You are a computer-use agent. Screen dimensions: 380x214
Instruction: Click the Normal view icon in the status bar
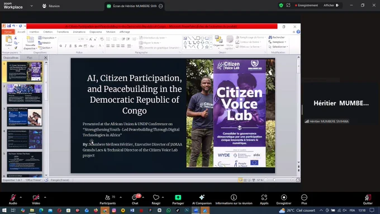pyautogui.click(x=240, y=180)
